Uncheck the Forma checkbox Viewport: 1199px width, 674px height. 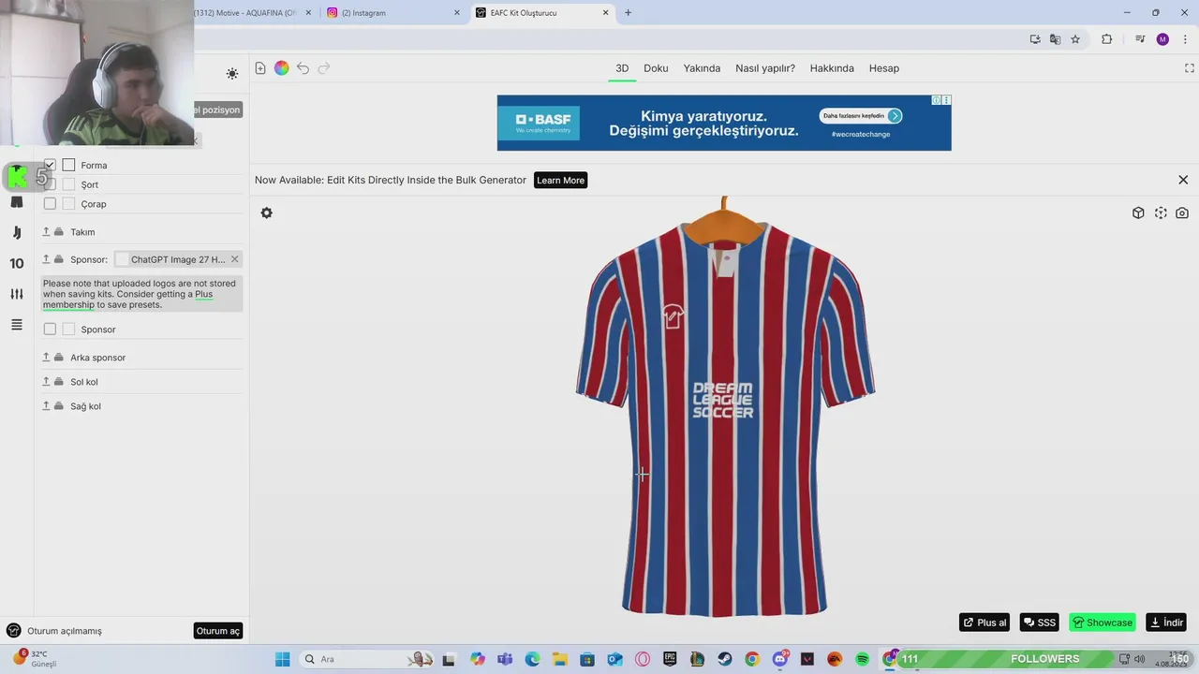[x=50, y=166]
